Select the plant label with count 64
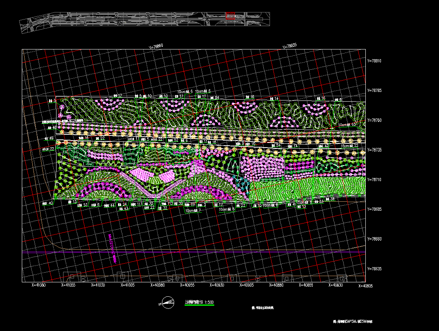 coord(215,98)
